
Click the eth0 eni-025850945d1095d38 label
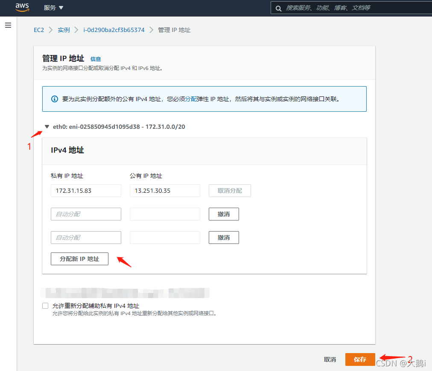click(x=119, y=127)
